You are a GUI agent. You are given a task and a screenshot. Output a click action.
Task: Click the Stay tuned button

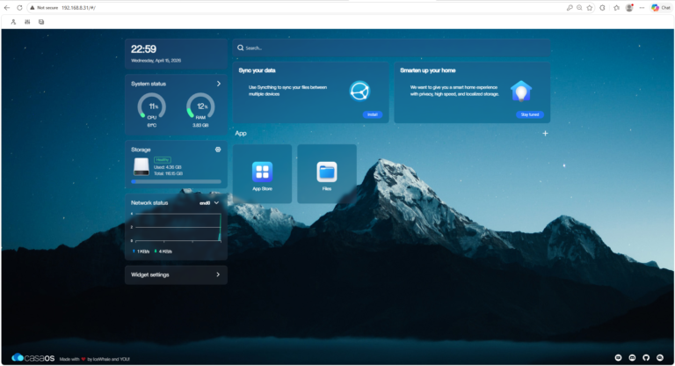pyautogui.click(x=530, y=114)
